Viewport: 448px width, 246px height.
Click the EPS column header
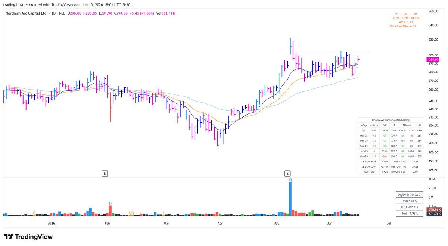(374, 130)
